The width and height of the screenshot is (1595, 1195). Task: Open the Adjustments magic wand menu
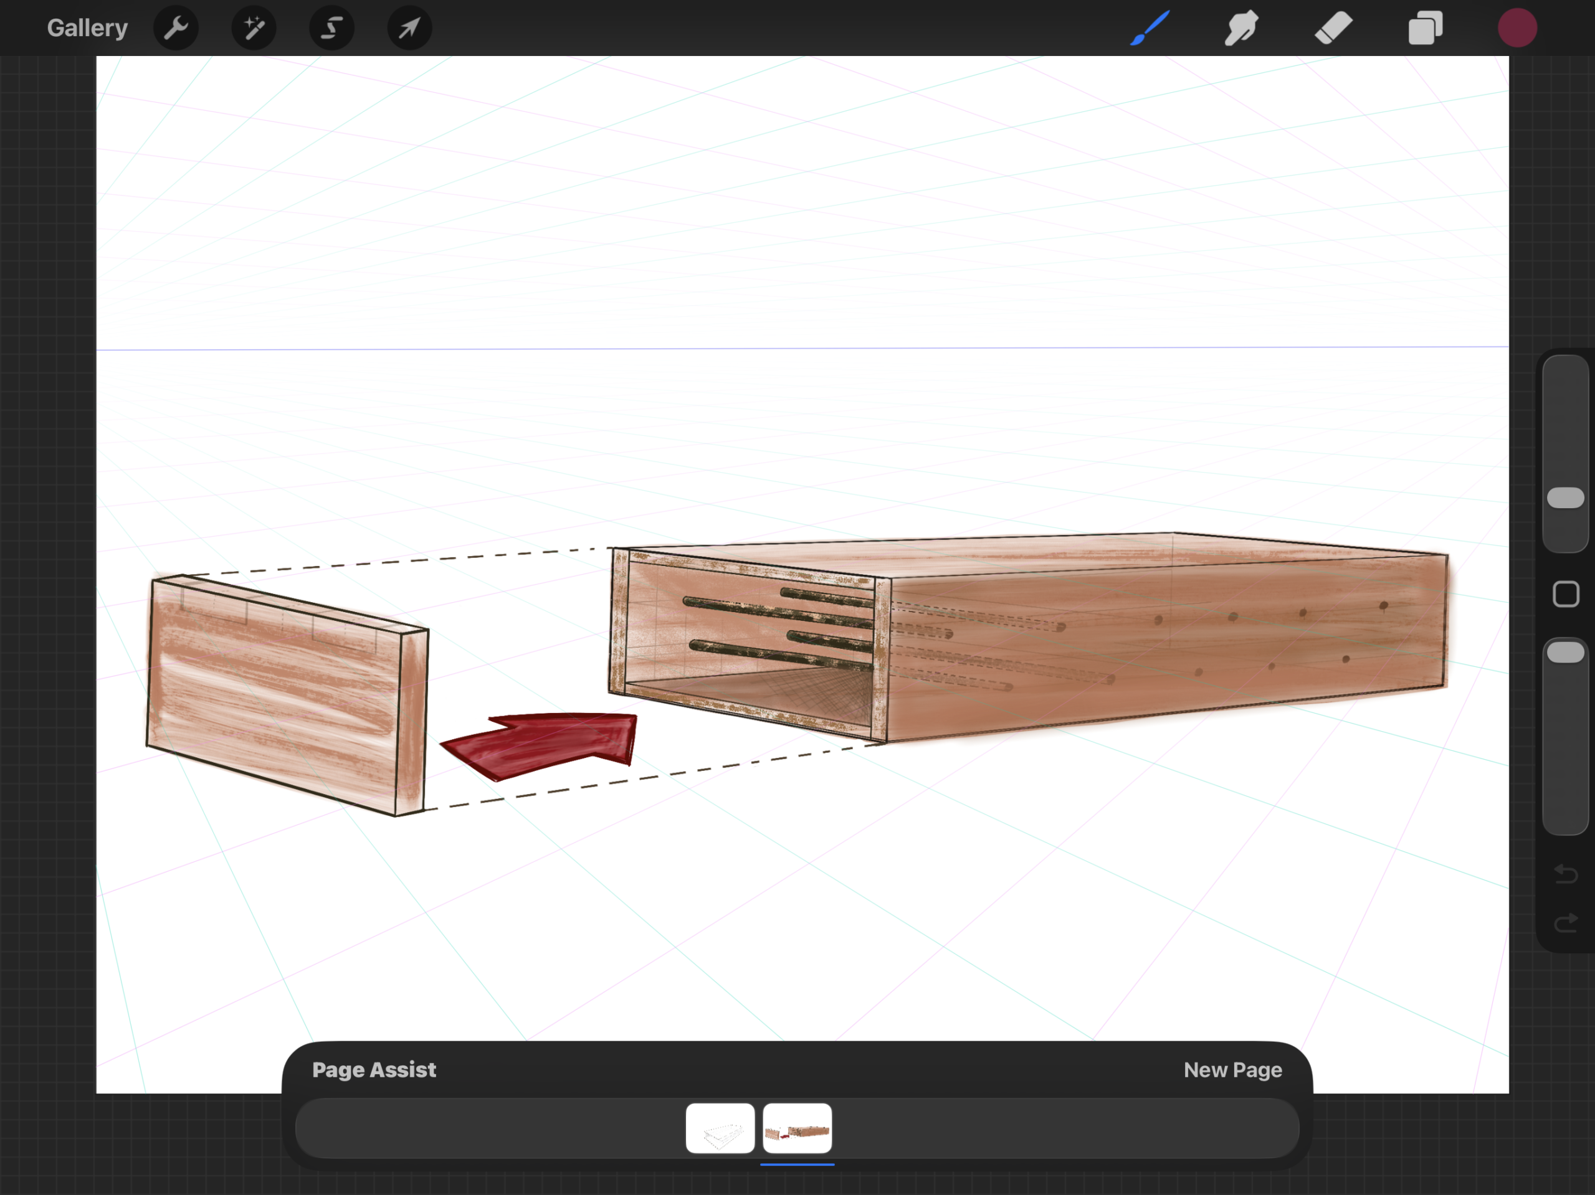click(x=254, y=28)
